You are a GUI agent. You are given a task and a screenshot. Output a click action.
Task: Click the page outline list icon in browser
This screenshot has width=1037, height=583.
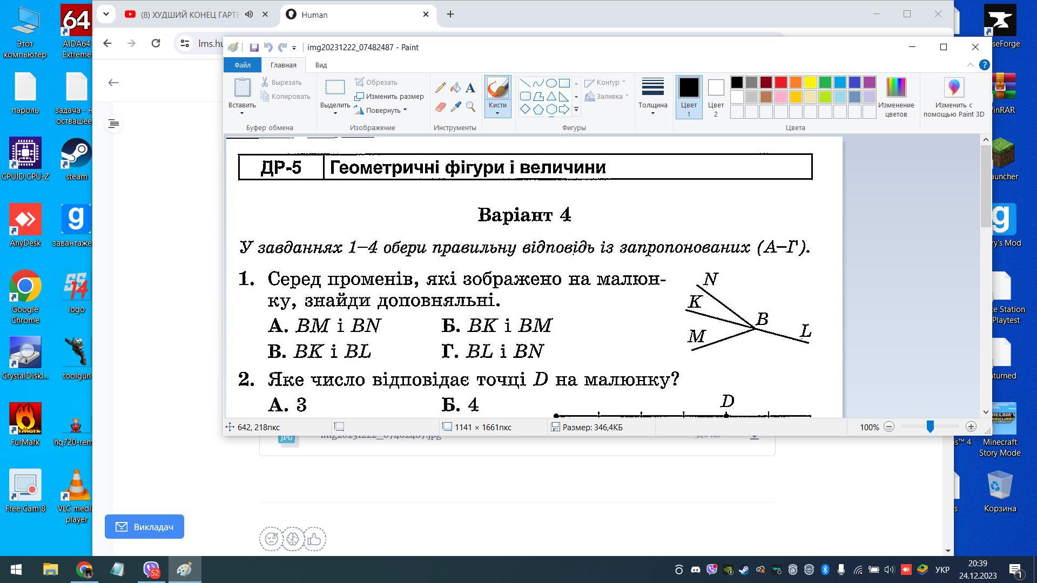point(113,124)
